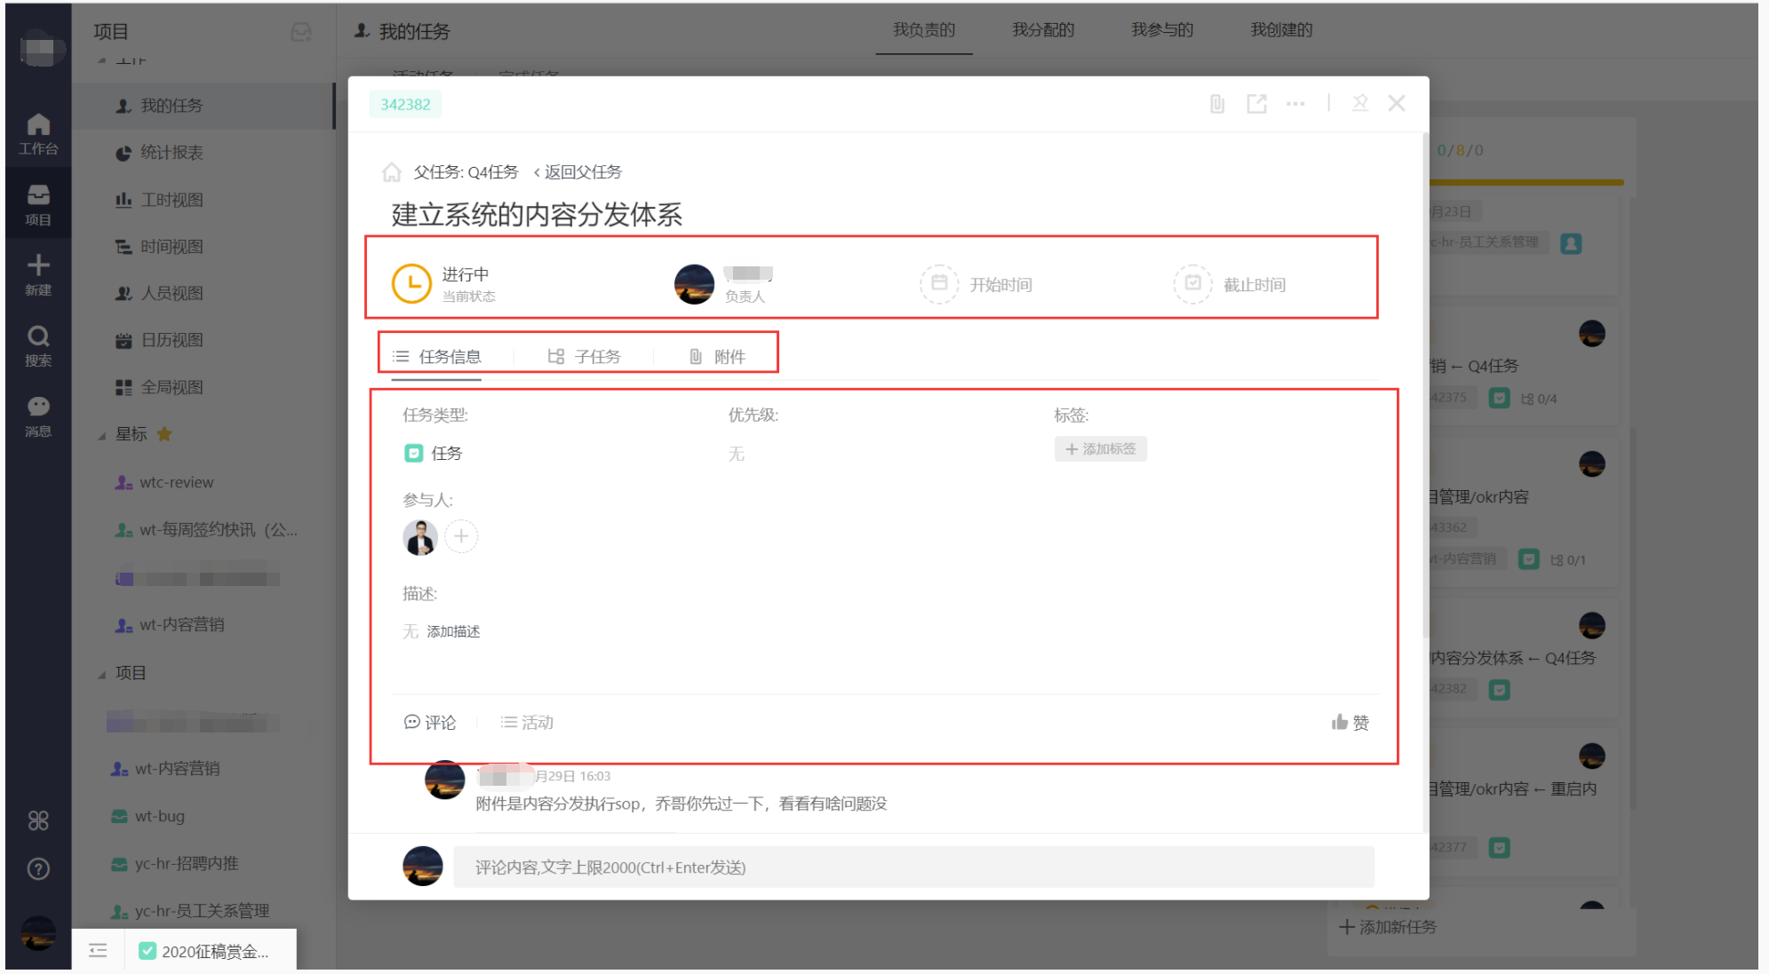Click the add tag (添加标签) button

coord(1100,449)
